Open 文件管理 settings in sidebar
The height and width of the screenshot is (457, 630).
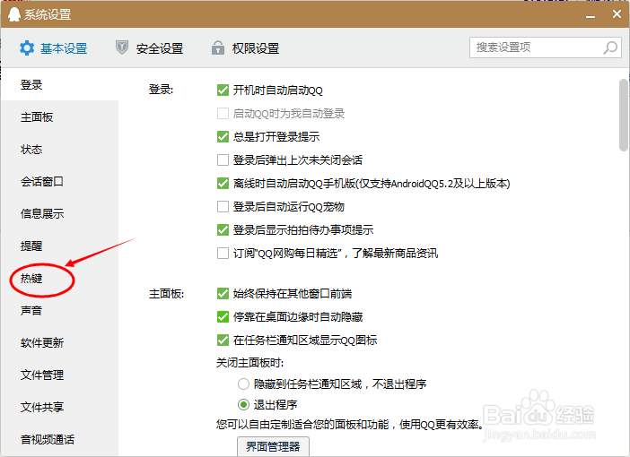click(x=60, y=375)
